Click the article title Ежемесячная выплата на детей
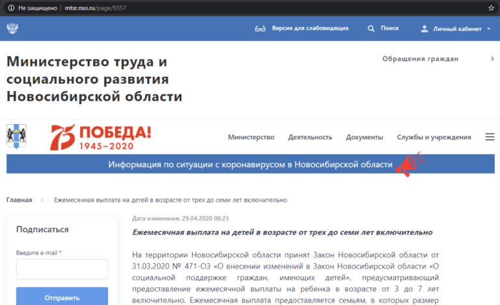Viewport: 500px width, 305px height. tap(282, 232)
